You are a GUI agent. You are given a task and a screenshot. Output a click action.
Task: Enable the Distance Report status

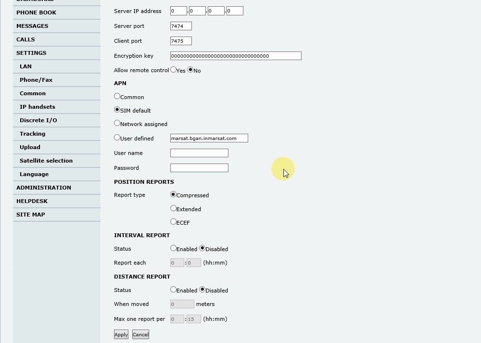pos(174,290)
